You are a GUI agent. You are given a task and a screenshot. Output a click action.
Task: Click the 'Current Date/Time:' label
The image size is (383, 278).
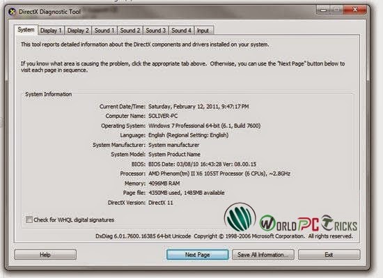click(x=123, y=107)
